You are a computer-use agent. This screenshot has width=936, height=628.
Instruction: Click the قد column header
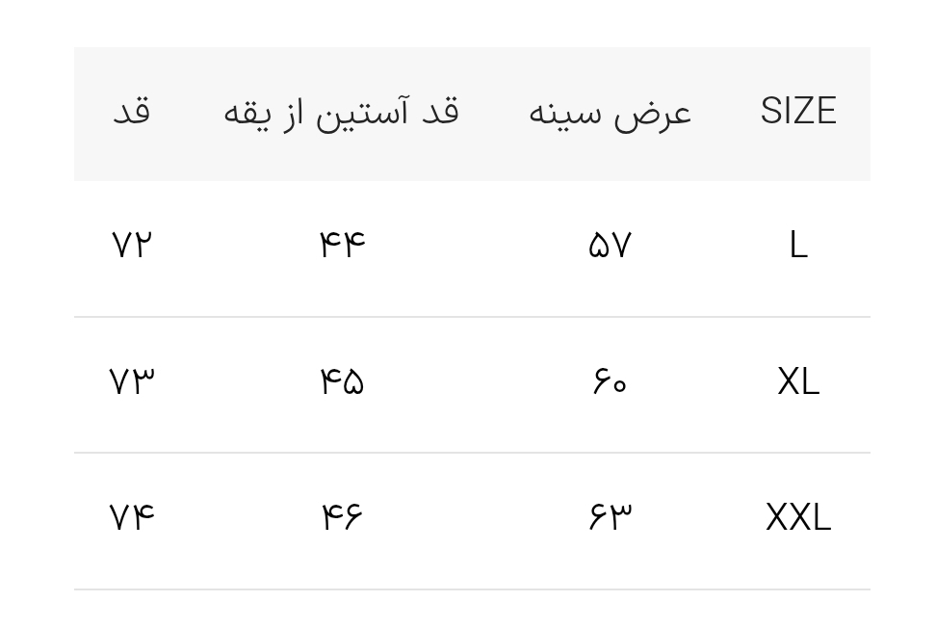coord(131,112)
